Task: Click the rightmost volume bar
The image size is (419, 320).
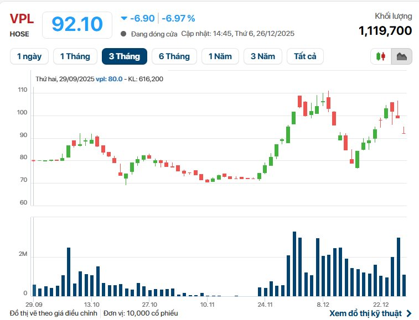Action: pyautogui.click(x=404, y=285)
